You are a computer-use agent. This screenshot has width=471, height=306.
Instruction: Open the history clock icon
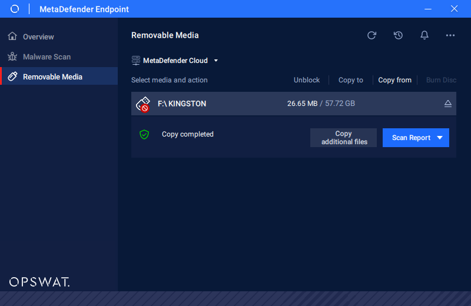coord(398,35)
